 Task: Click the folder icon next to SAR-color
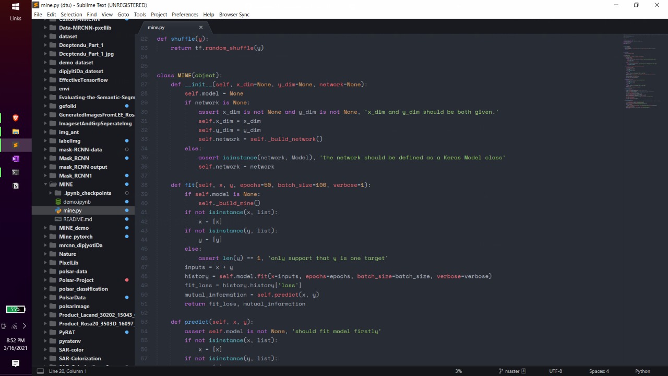pos(53,350)
